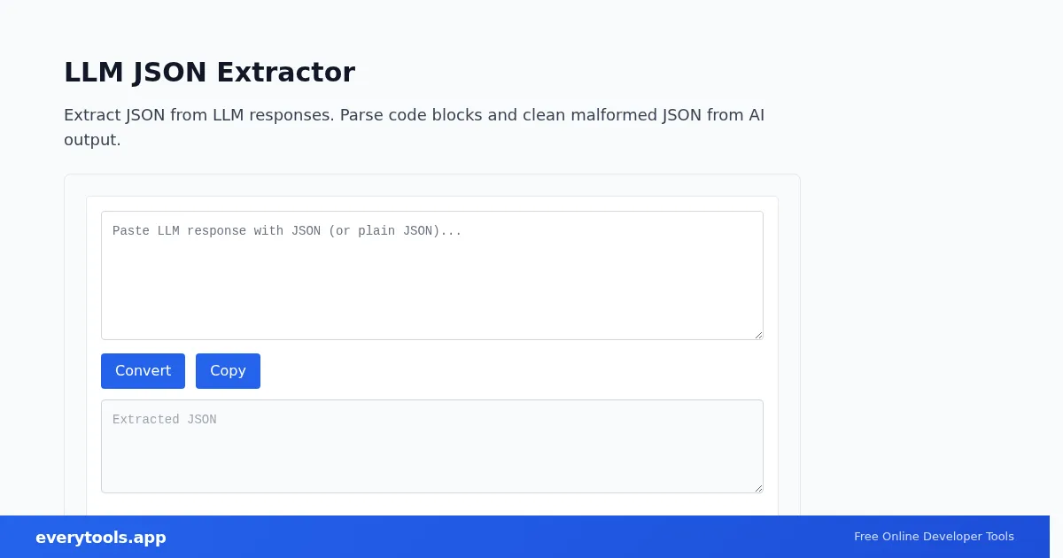Run JSON extraction with Convert

143,371
